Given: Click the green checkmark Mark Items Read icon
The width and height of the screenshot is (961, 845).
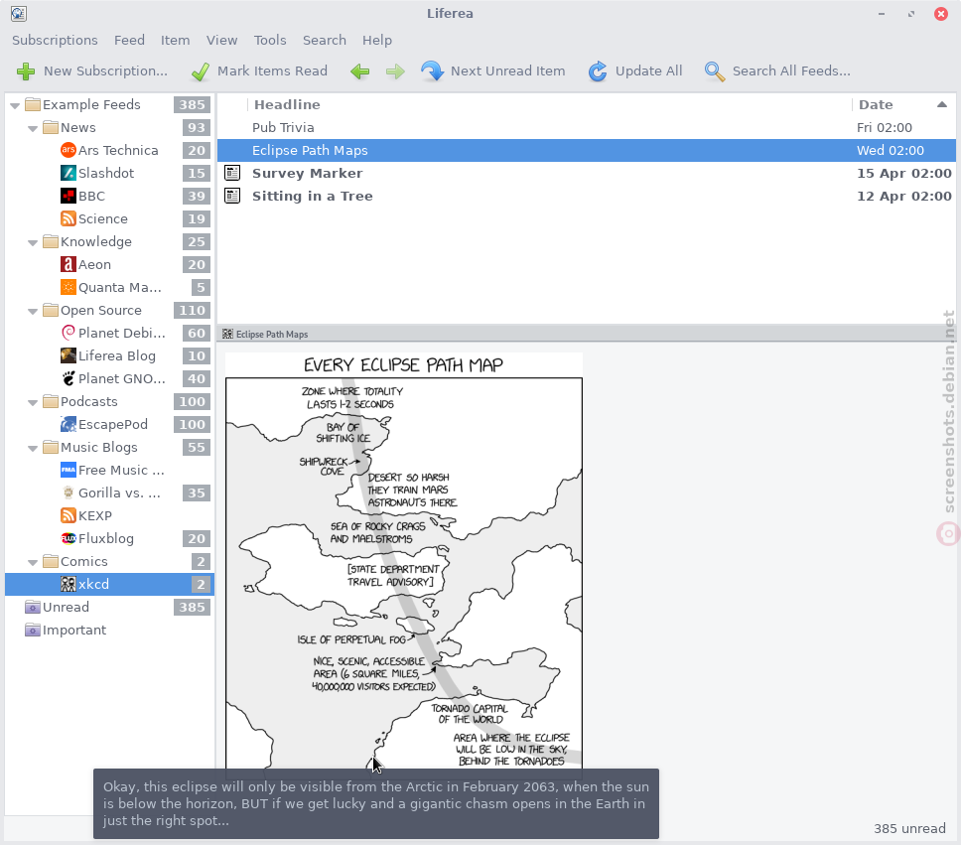Looking at the screenshot, I should point(200,71).
